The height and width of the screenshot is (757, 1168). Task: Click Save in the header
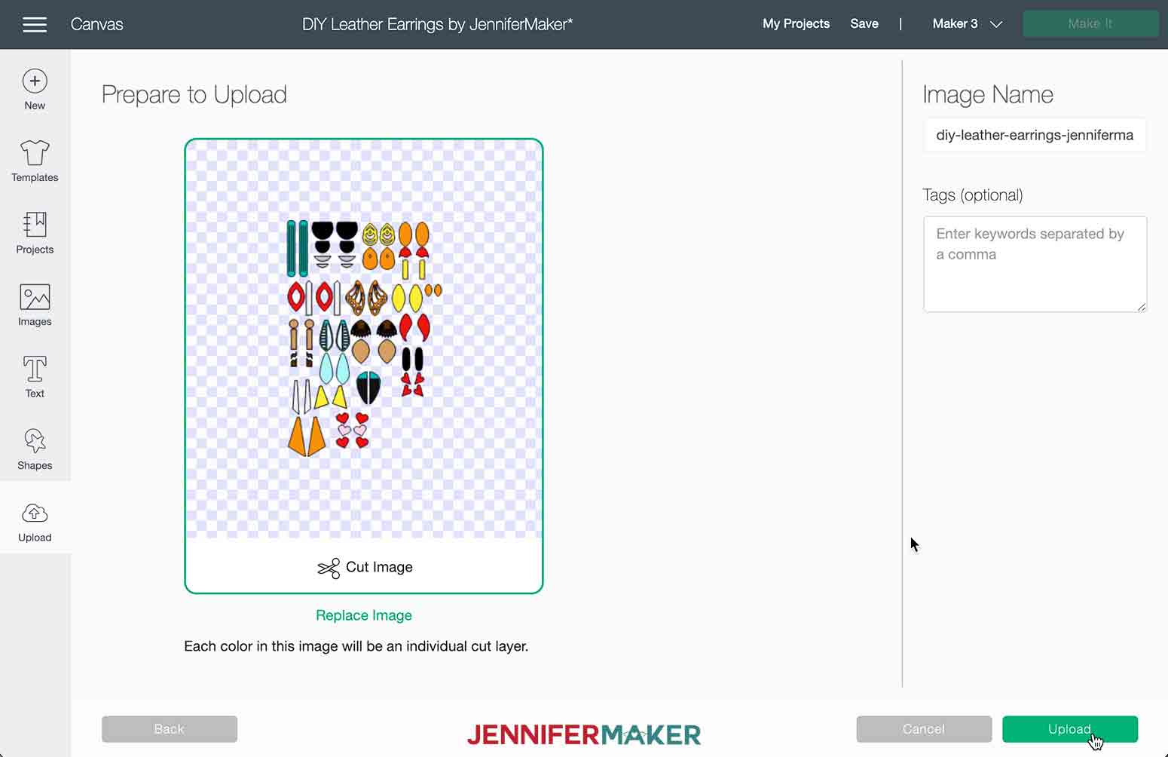[864, 24]
